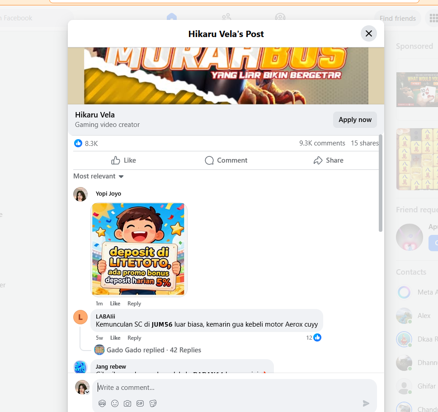The width and height of the screenshot is (438, 412).
Task: Expand Gado Gado replied 42 Replies thread
Action: pyautogui.click(x=154, y=350)
